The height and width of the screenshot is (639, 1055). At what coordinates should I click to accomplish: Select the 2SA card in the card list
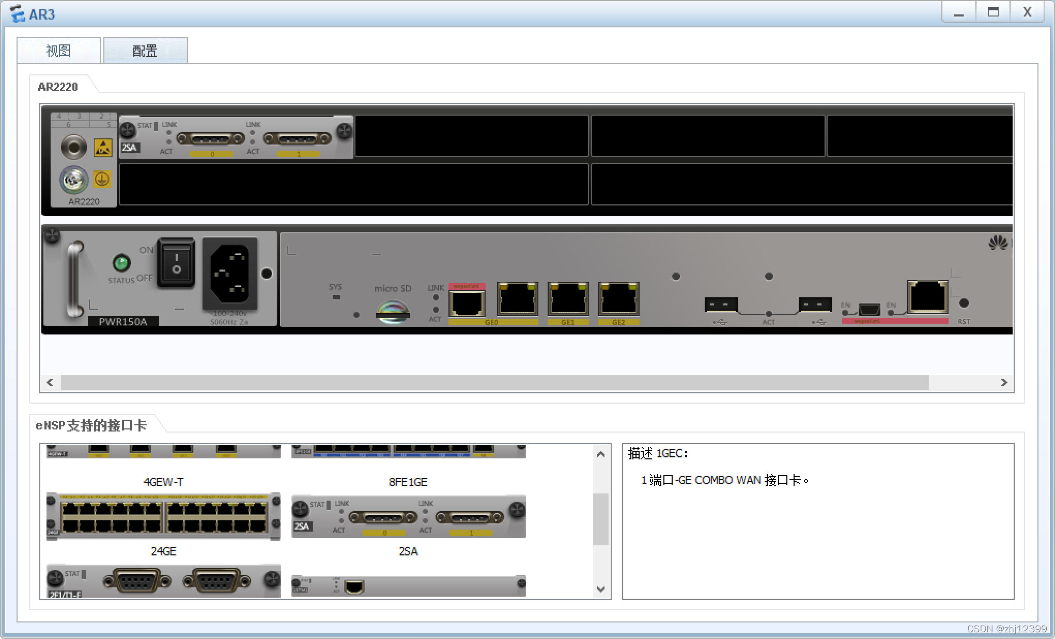click(x=408, y=517)
